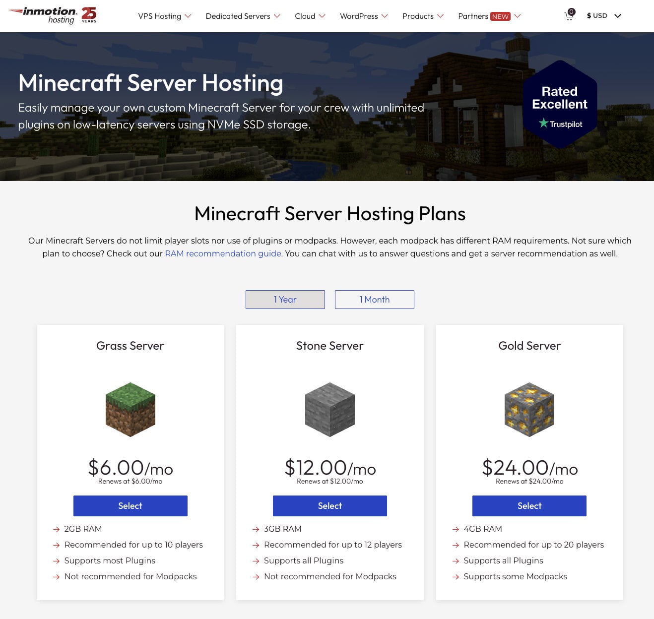Click the arrow next to Supports most Plugins
This screenshot has height=619, width=654.
[57, 561]
